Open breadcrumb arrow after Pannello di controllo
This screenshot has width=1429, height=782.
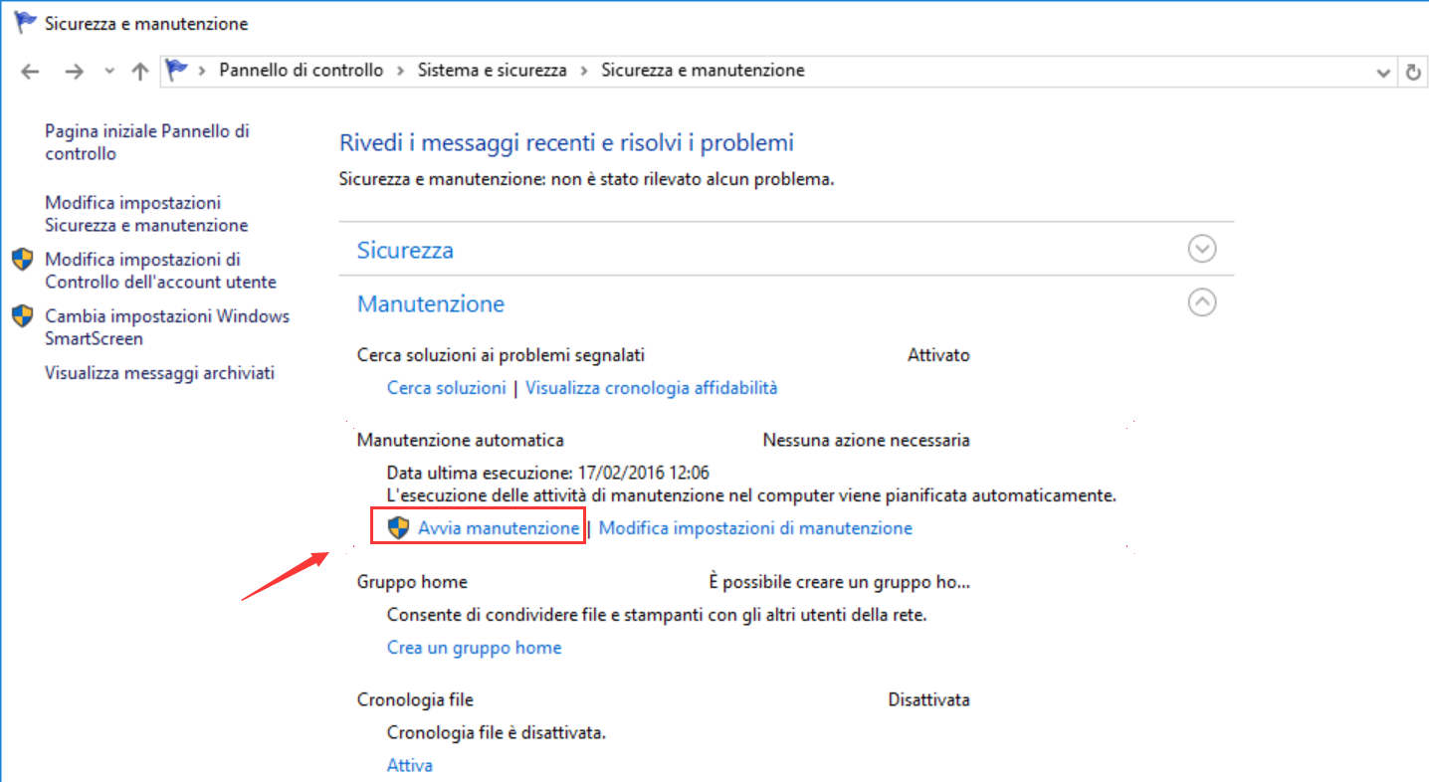tap(400, 71)
